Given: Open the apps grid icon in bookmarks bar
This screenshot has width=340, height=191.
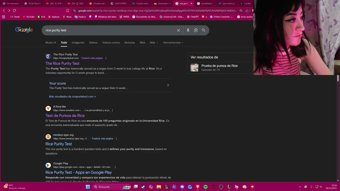Looking at the screenshot, I should [x=3, y=17].
